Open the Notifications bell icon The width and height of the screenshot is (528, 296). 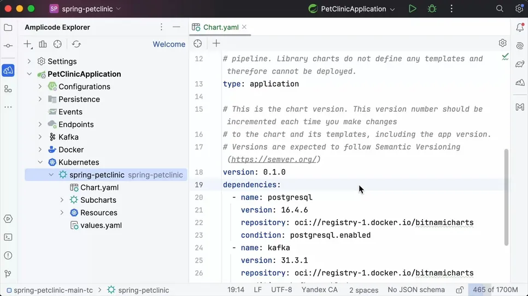click(520, 28)
